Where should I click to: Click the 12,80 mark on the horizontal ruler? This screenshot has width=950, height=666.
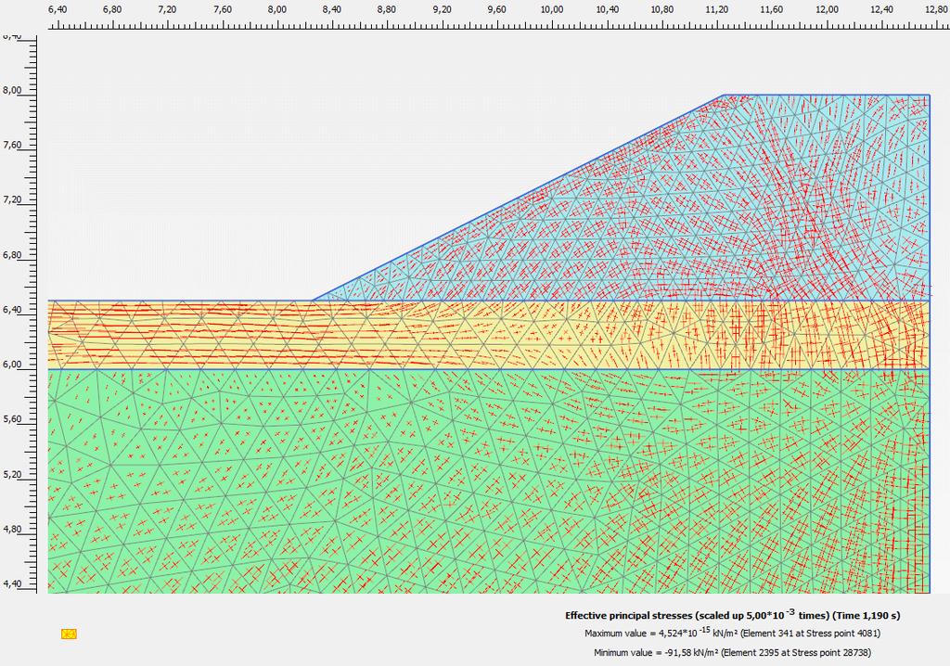937,9
